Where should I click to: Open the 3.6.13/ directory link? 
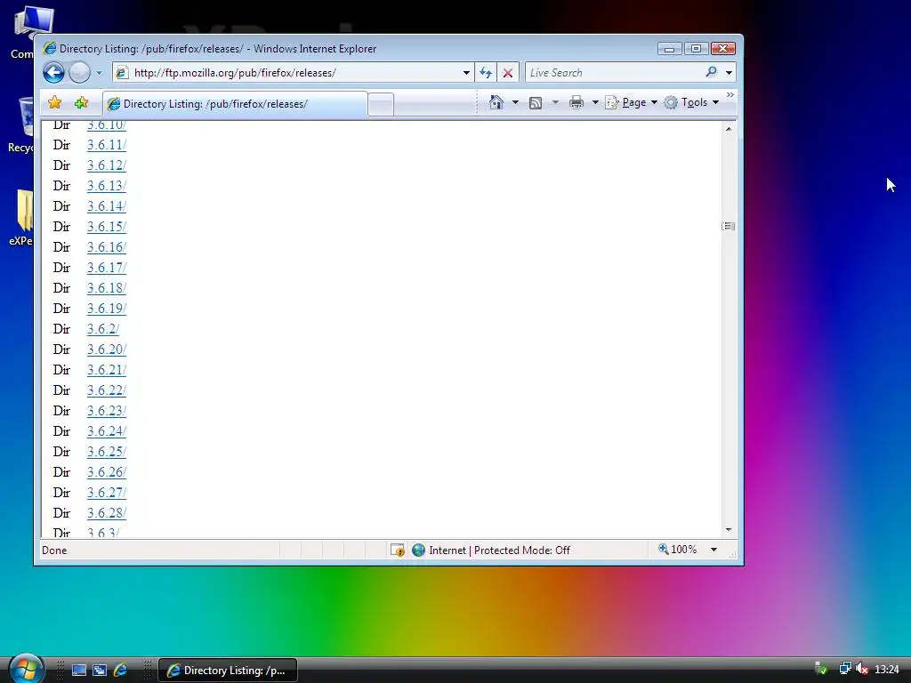click(x=107, y=186)
